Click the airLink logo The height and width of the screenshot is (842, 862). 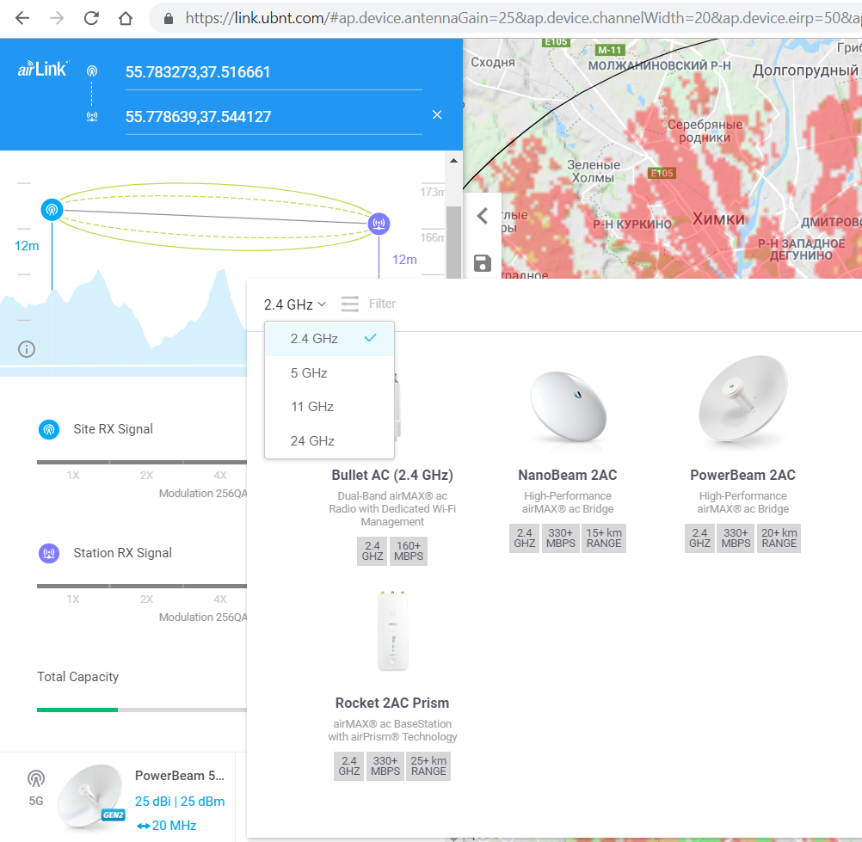[43, 70]
